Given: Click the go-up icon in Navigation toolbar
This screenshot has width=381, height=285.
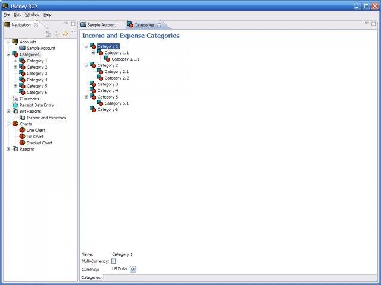Looking at the screenshot, I should 48,34.
